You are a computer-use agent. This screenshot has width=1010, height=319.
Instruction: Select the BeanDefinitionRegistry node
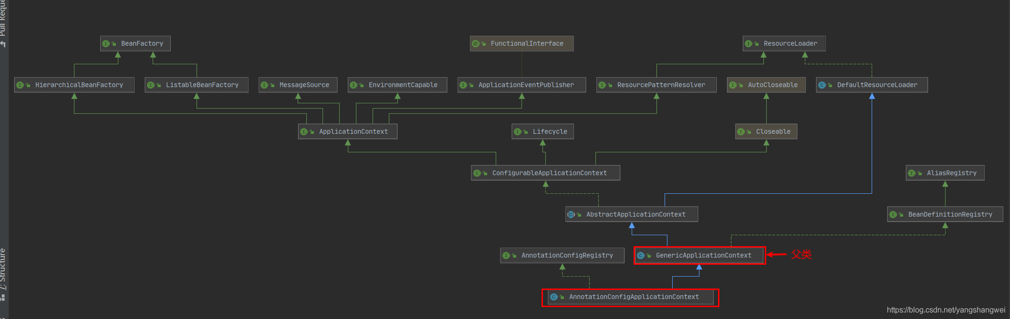(950, 215)
